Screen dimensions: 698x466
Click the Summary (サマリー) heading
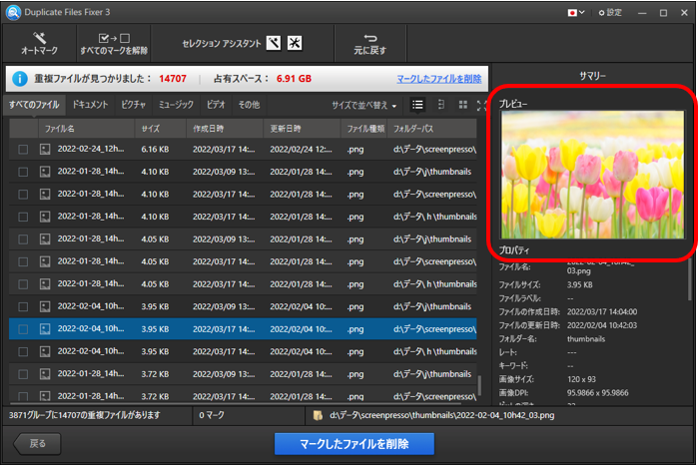pos(592,76)
